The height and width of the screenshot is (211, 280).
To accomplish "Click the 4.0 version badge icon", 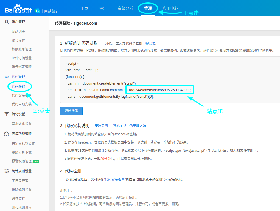I will [38, 10].
